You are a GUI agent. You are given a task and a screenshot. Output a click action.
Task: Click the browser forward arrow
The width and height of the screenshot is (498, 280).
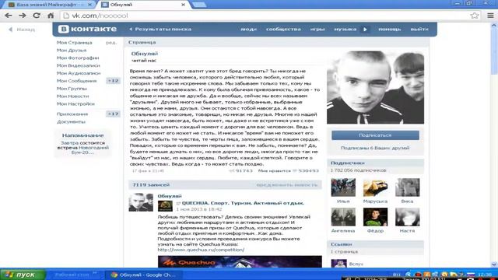tap(23, 16)
